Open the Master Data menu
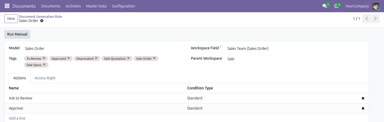Viewport: 384px width, 122px height. pos(96,6)
